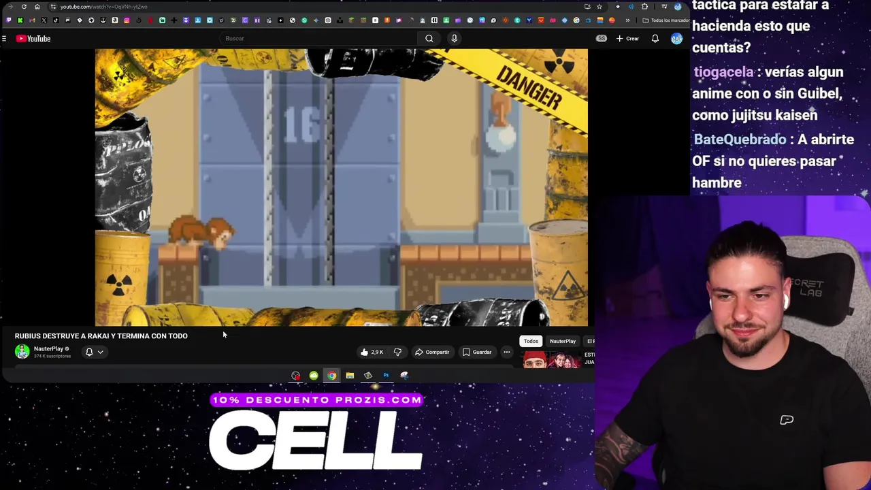
Task: Click the Buscar search field
Action: (x=320, y=39)
